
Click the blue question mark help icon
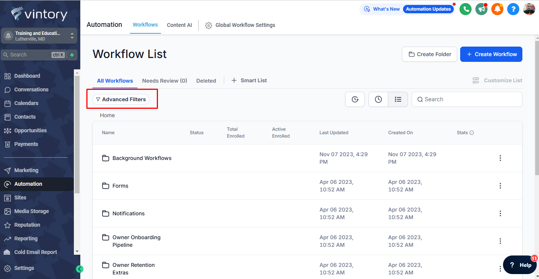point(513,9)
